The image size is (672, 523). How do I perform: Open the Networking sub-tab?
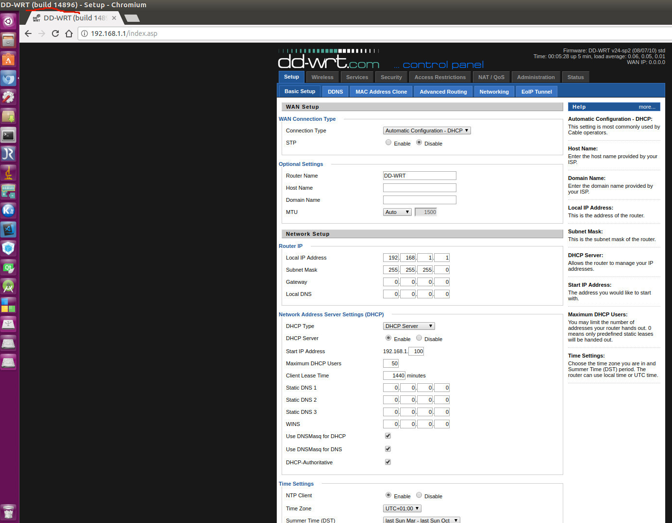pos(494,92)
